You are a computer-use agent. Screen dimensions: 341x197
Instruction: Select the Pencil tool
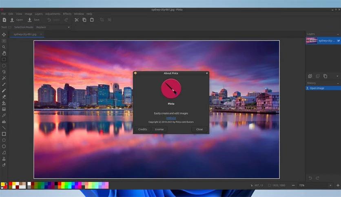[x=4, y=90]
